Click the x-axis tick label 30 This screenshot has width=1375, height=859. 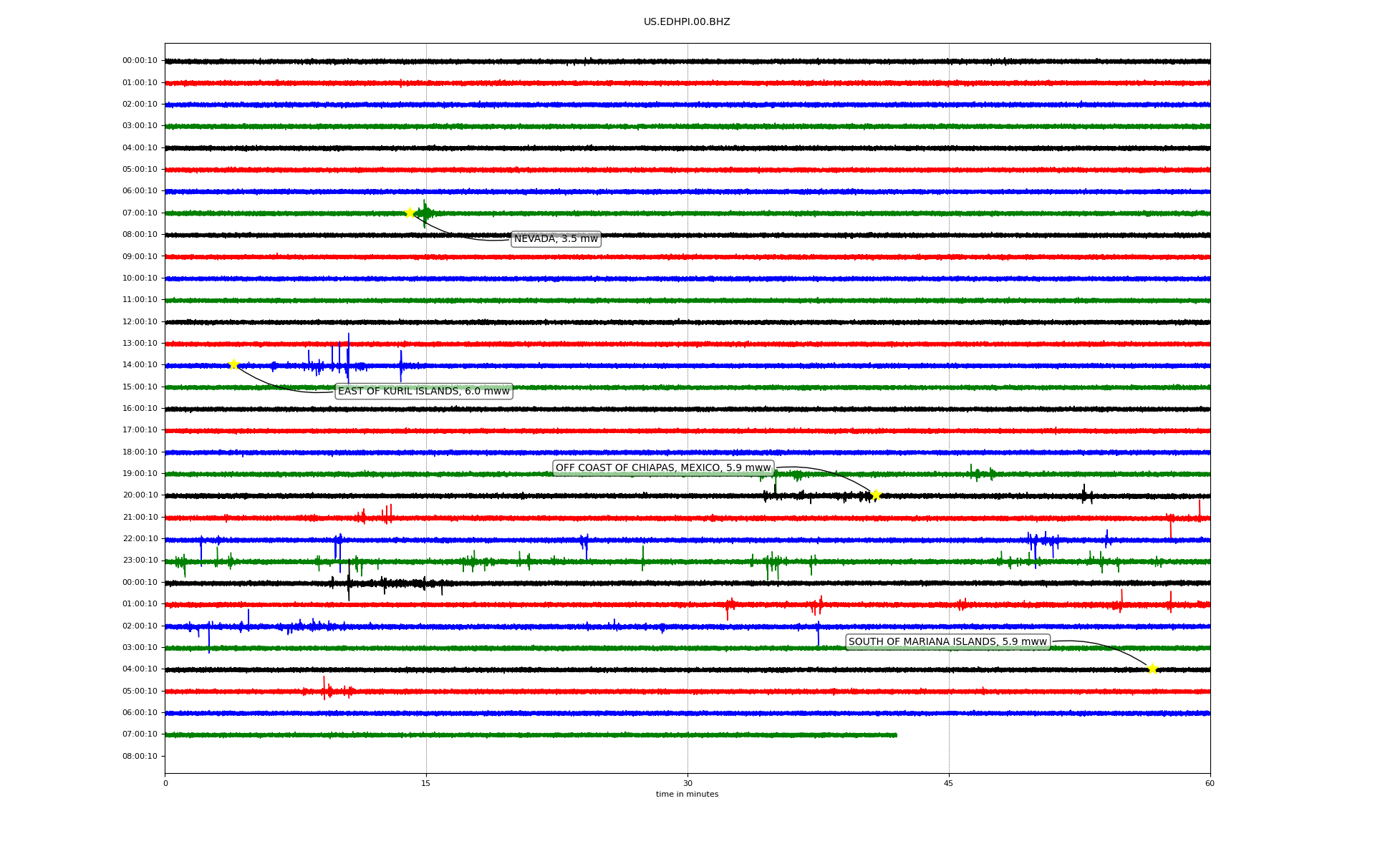(687, 783)
